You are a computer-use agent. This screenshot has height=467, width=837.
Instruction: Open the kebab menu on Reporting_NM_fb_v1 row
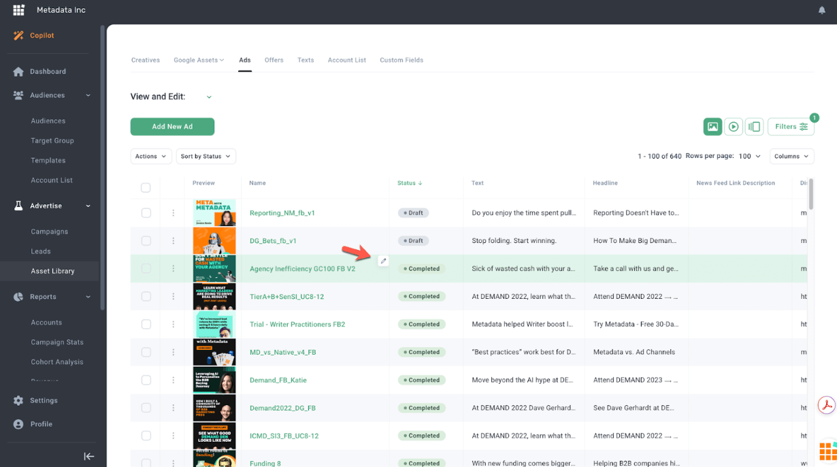173,212
